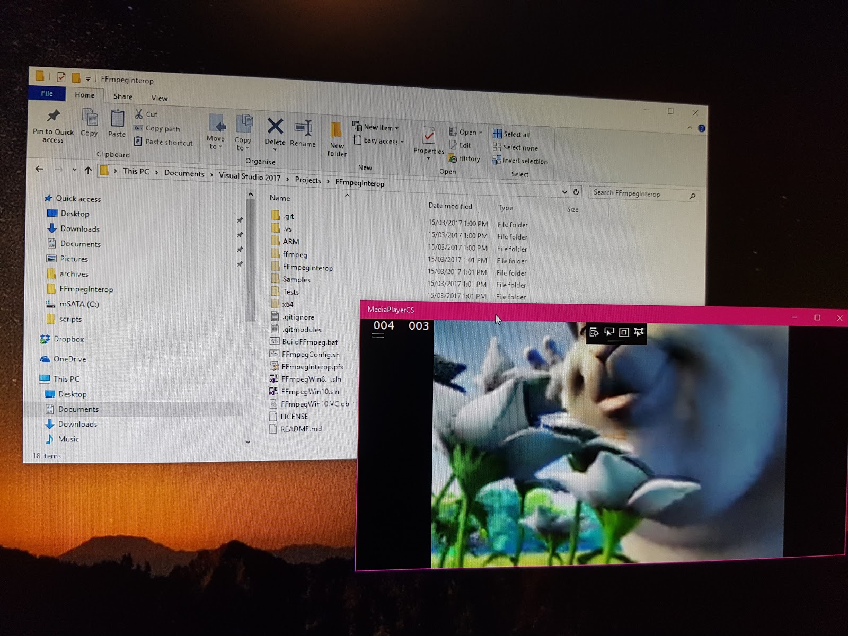Click Paste shortcut command

(163, 142)
